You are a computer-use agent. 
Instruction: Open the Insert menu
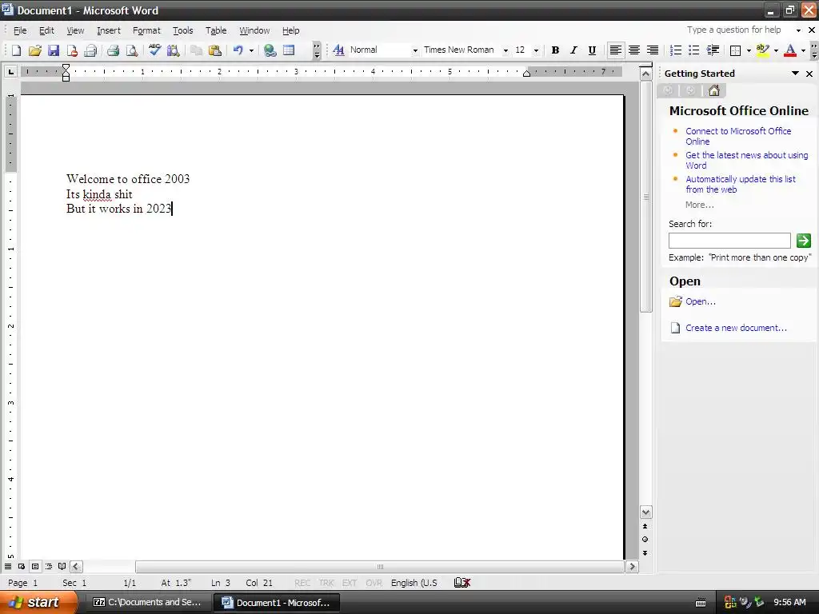(x=109, y=31)
